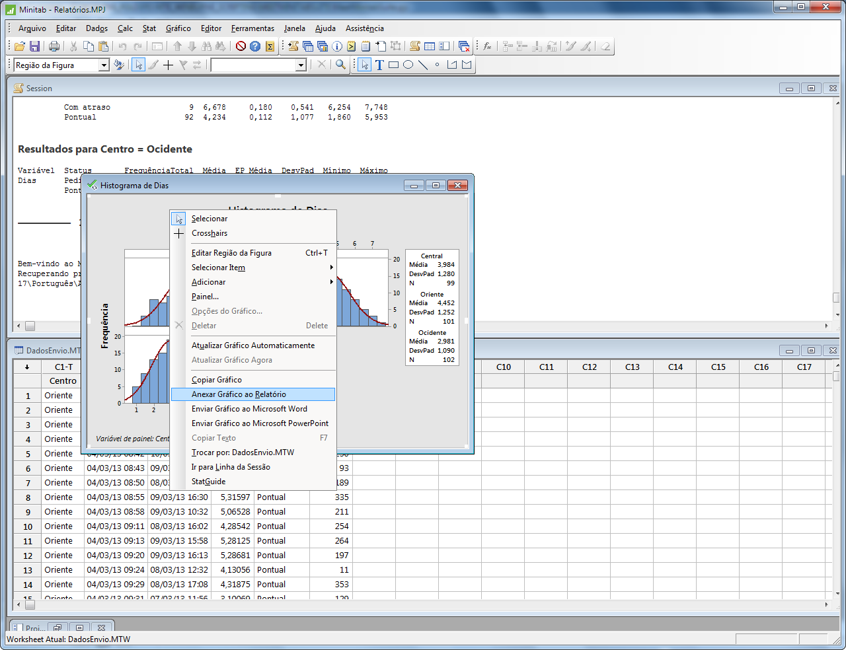Open the Assistência menu
846x650 pixels.
click(x=365, y=28)
